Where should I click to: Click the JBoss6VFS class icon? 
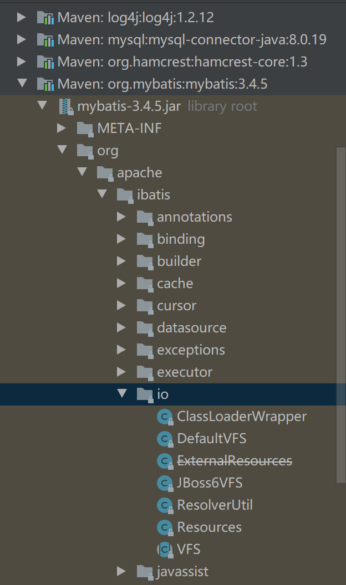point(165,483)
